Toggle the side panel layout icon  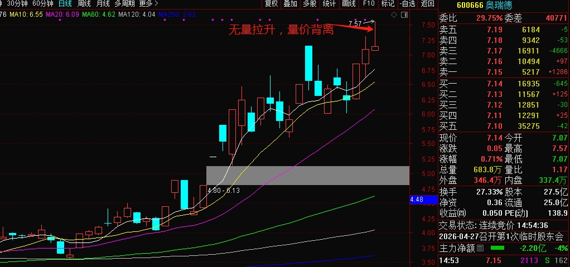pos(403,15)
